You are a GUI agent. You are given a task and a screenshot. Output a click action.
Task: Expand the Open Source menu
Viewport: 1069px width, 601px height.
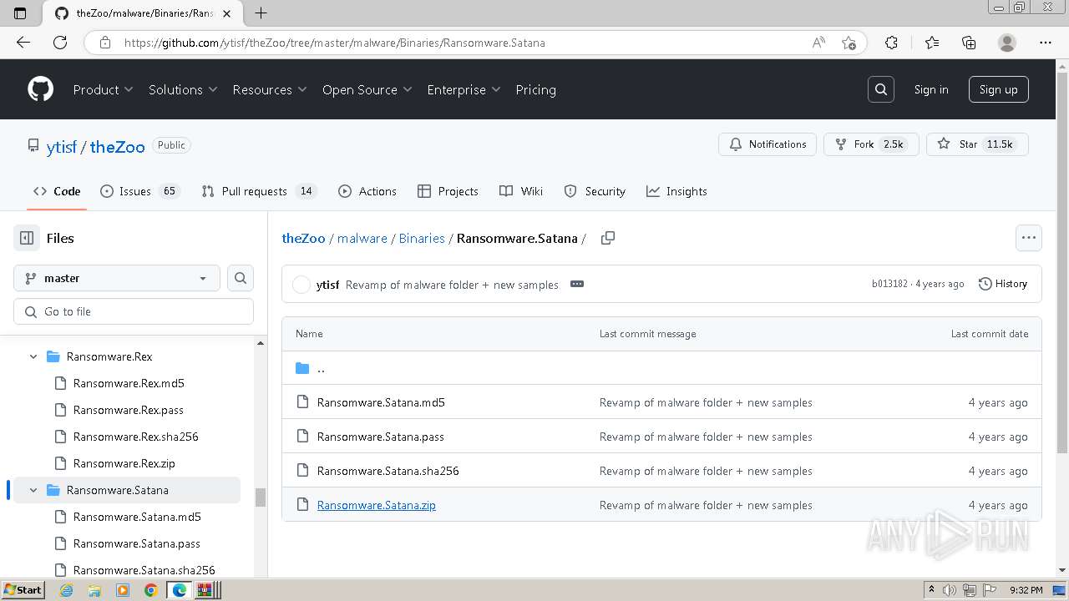367,89
